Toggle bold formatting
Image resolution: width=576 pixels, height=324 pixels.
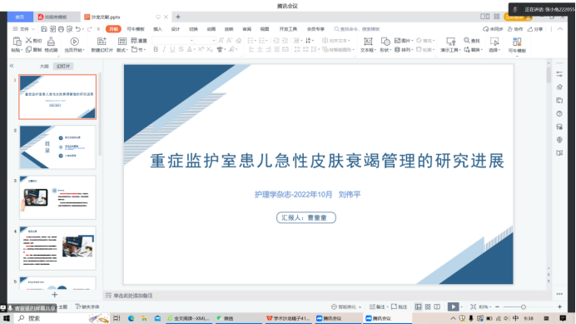pyautogui.click(x=156, y=49)
